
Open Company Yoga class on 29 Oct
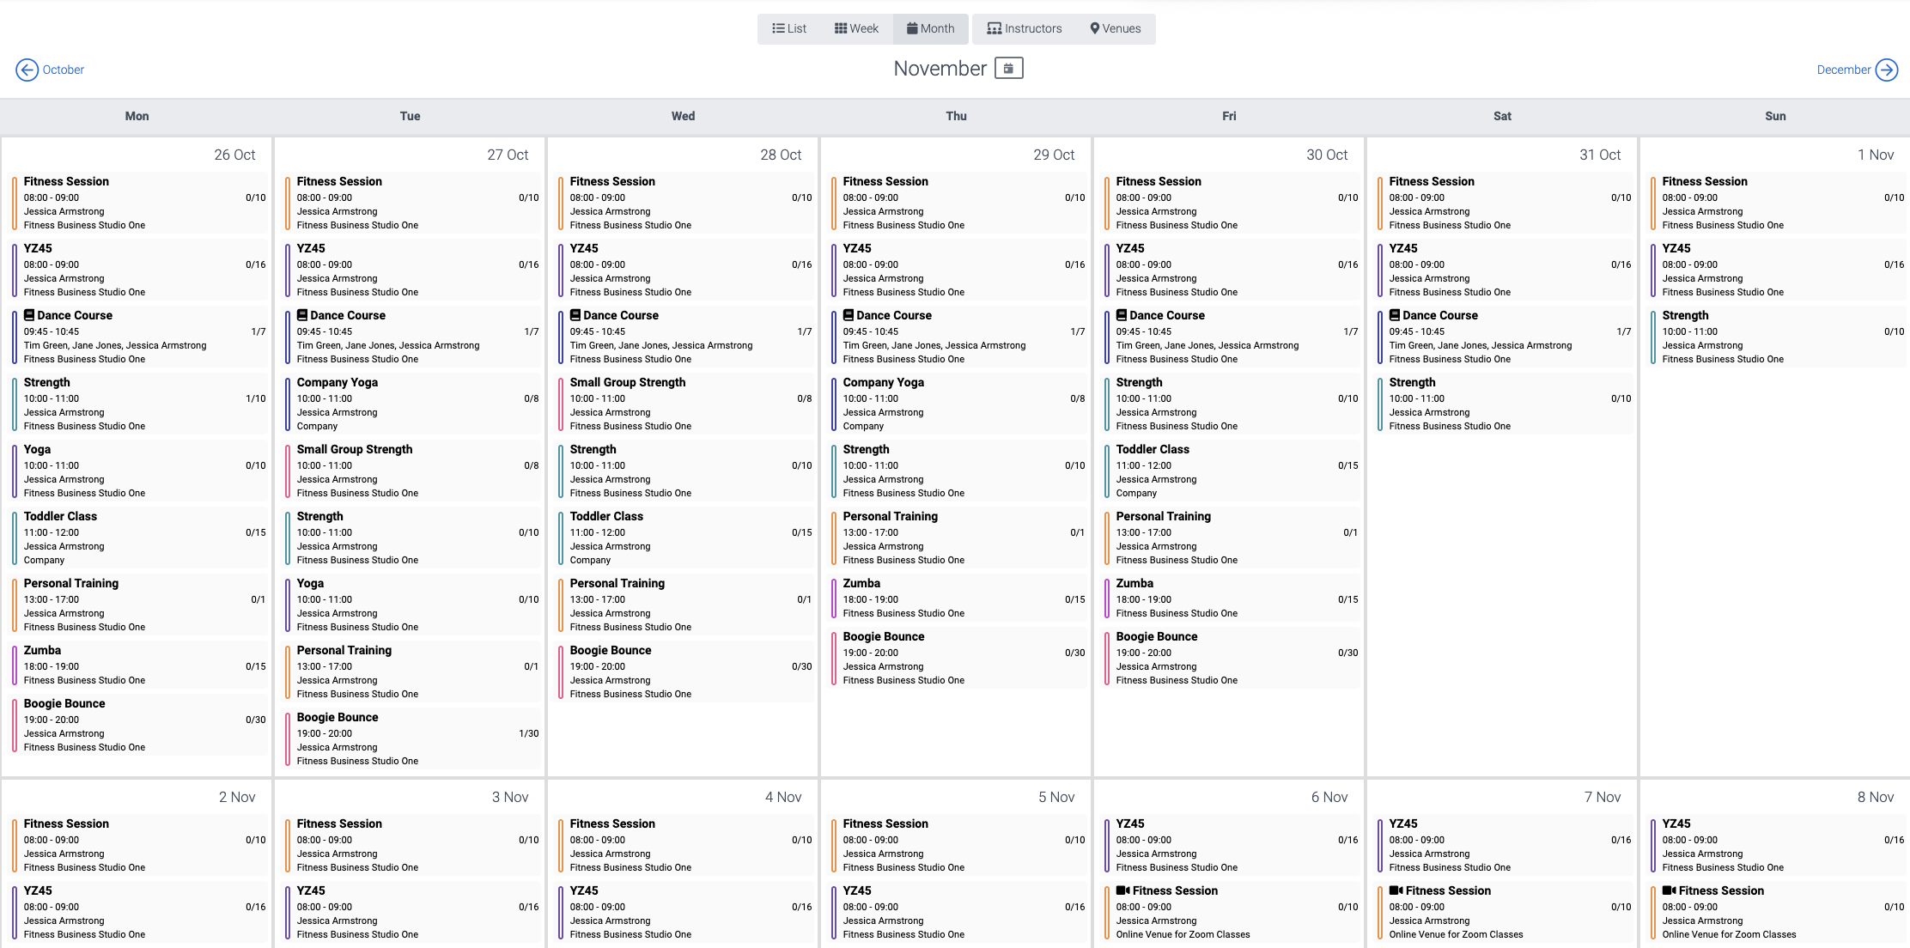point(883,382)
